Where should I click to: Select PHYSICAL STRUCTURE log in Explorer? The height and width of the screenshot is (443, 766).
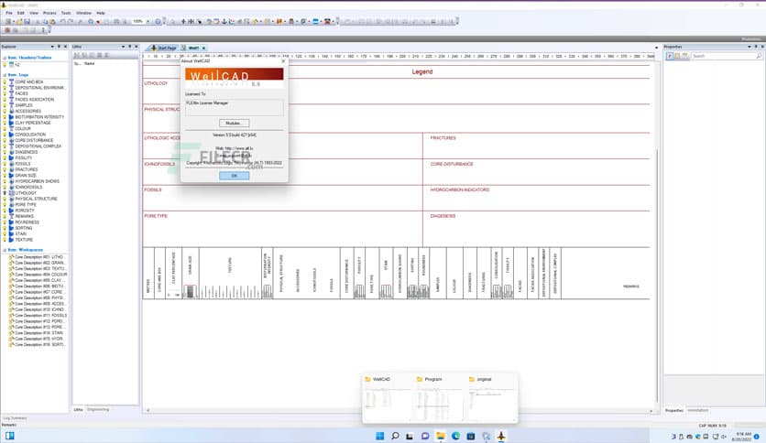coord(36,199)
